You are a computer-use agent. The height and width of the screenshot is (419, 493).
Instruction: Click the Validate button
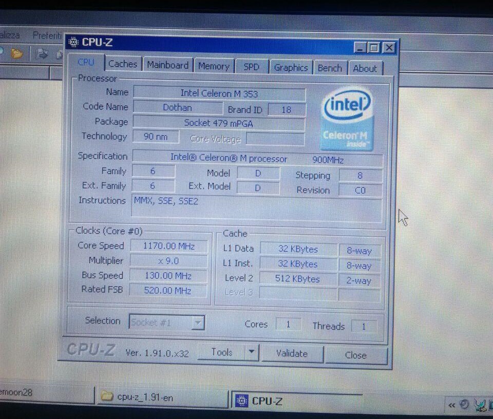[292, 354]
